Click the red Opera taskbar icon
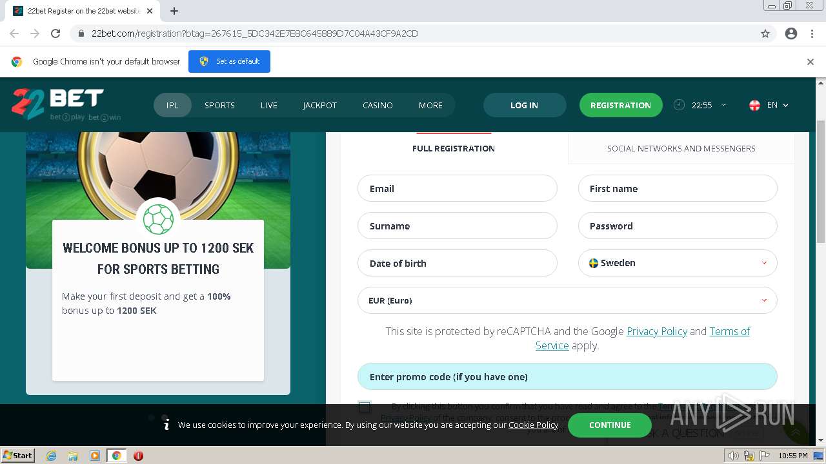Screen dimensions: 826x464 (x=138, y=456)
